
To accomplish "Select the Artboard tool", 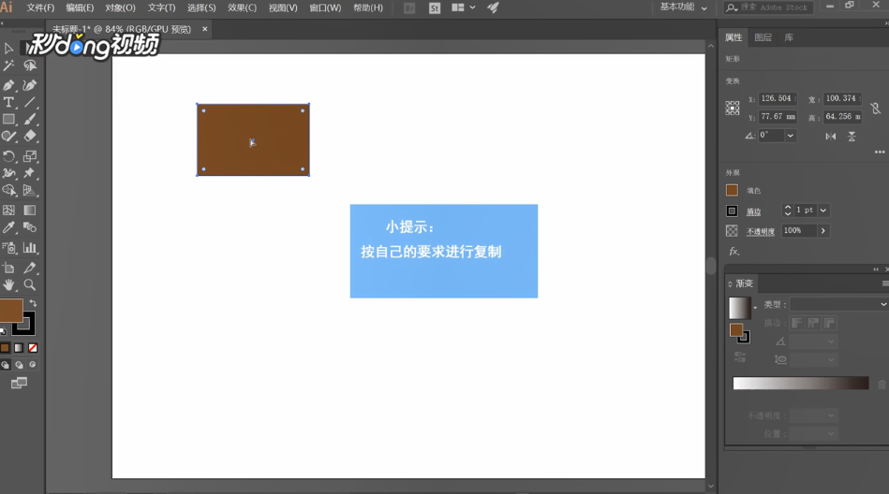I will pos(8,268).
